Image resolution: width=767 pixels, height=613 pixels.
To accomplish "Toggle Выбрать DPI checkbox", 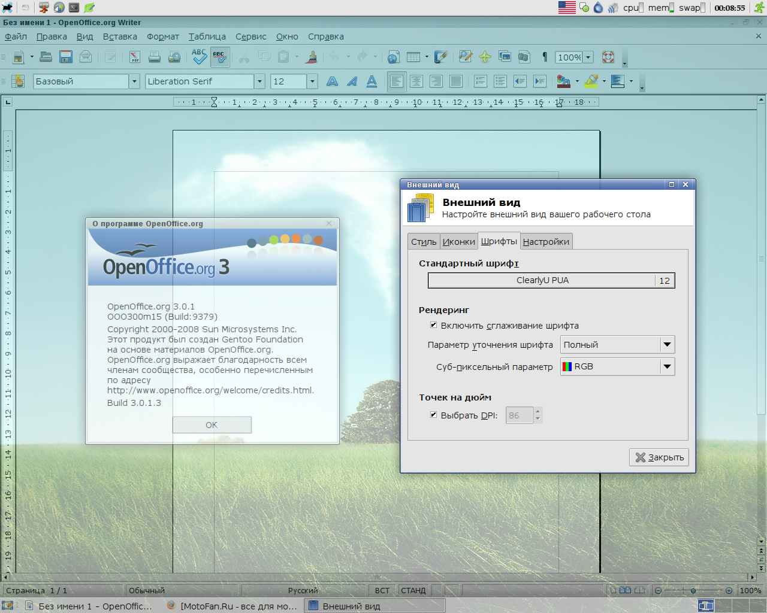I will (x=433, y=414).
